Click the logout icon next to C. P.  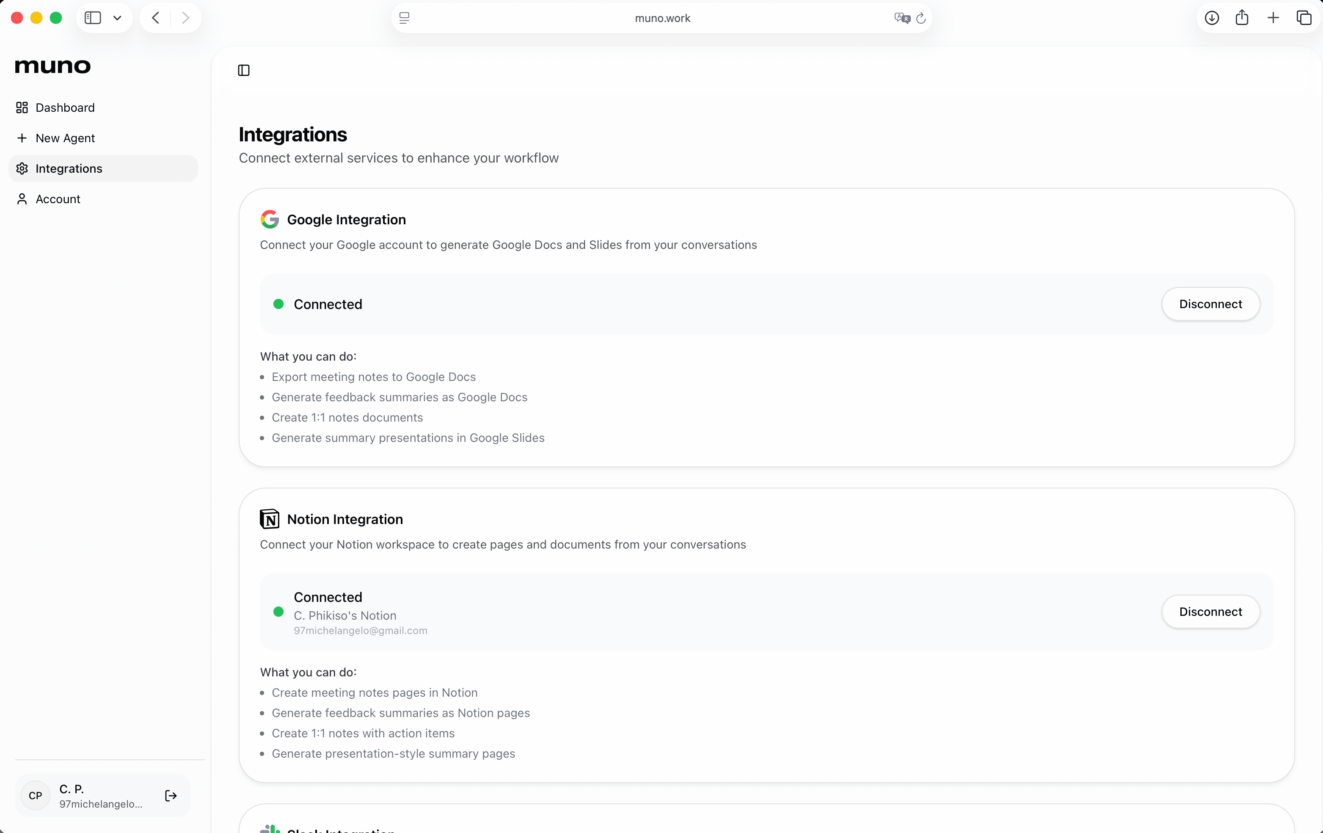pyautogui.click(x=170, y=796)
